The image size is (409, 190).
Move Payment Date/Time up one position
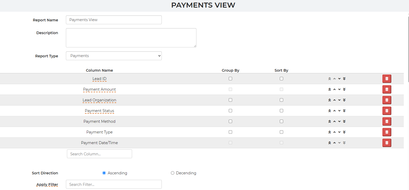coord(334,143)
